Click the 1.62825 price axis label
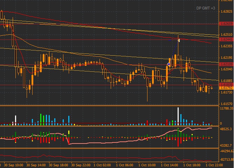The width and height of the screenshot is (234, 168). point(226,12)
